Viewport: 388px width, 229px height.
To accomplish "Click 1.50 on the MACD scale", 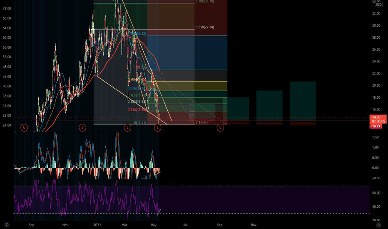I will tap(376, 137).
